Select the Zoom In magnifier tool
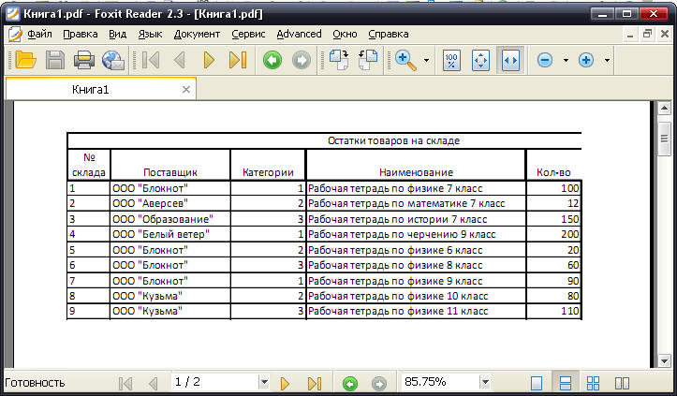The image size is (677, 396). (x=406, y=60)
